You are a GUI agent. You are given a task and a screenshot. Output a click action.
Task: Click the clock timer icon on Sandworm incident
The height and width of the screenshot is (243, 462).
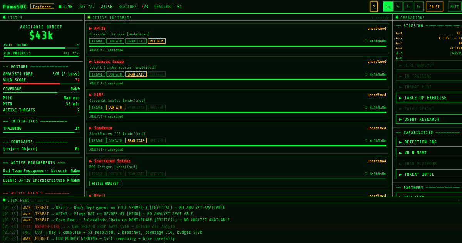click(366, 141)
